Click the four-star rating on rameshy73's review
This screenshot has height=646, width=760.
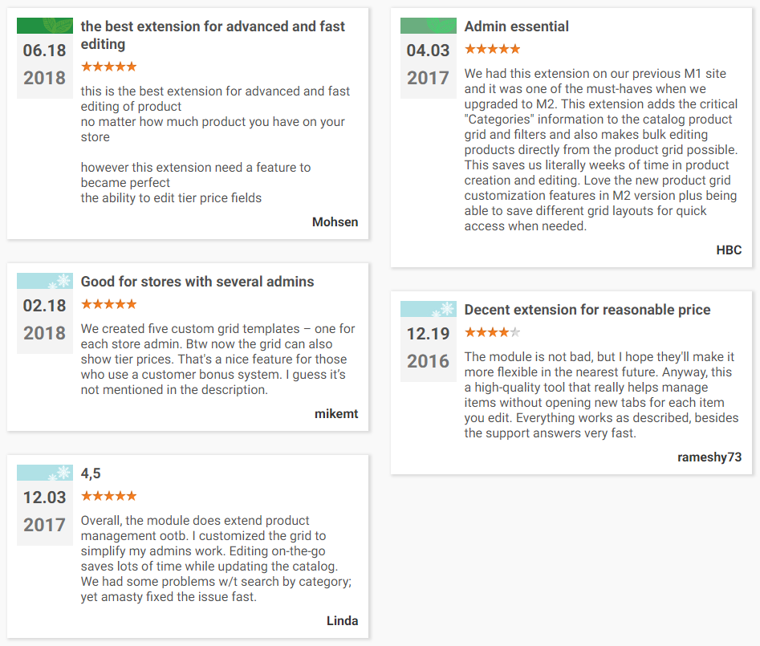click(x=492, y=332)
